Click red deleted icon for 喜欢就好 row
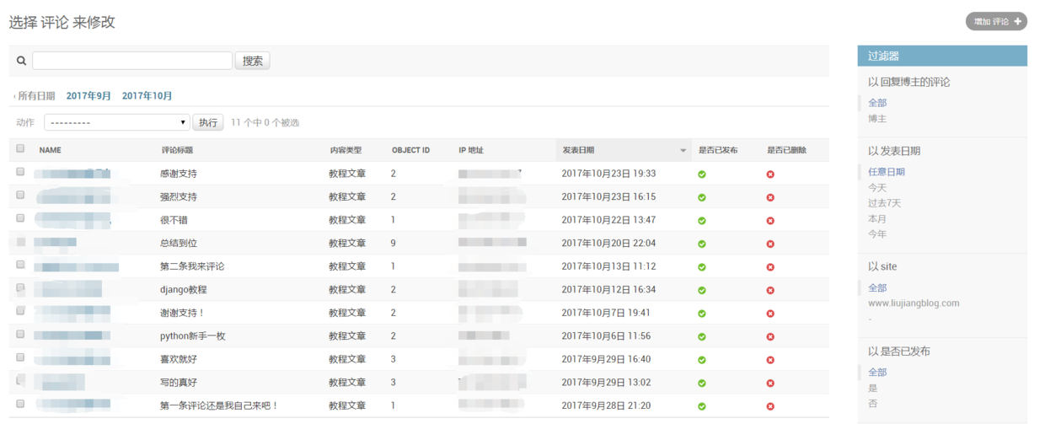This screenshot has height=424, width=1045. pos(770,360)
